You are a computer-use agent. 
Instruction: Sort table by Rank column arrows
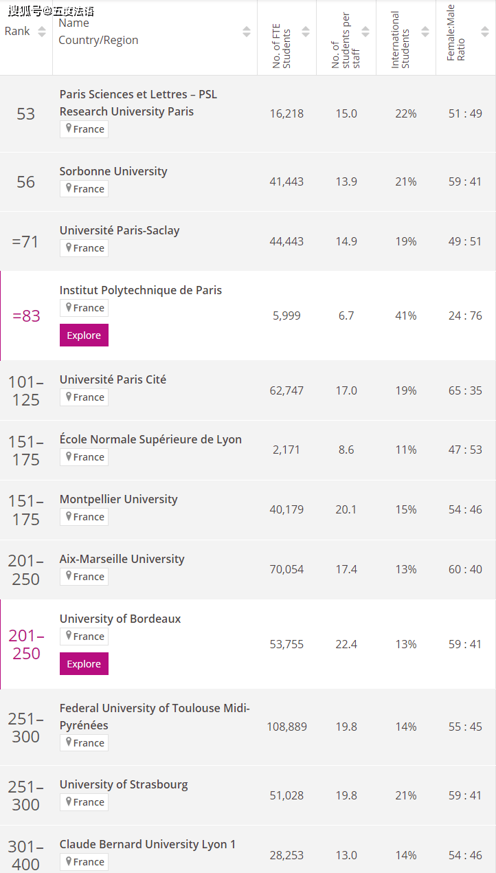pos(42,32)
